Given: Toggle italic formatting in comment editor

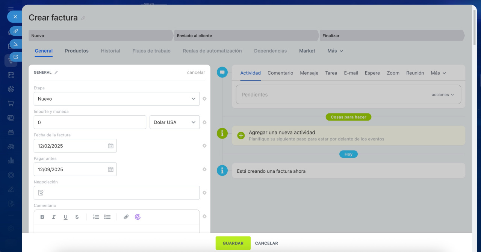Looking at the screenshot, I should pos(54,217).
